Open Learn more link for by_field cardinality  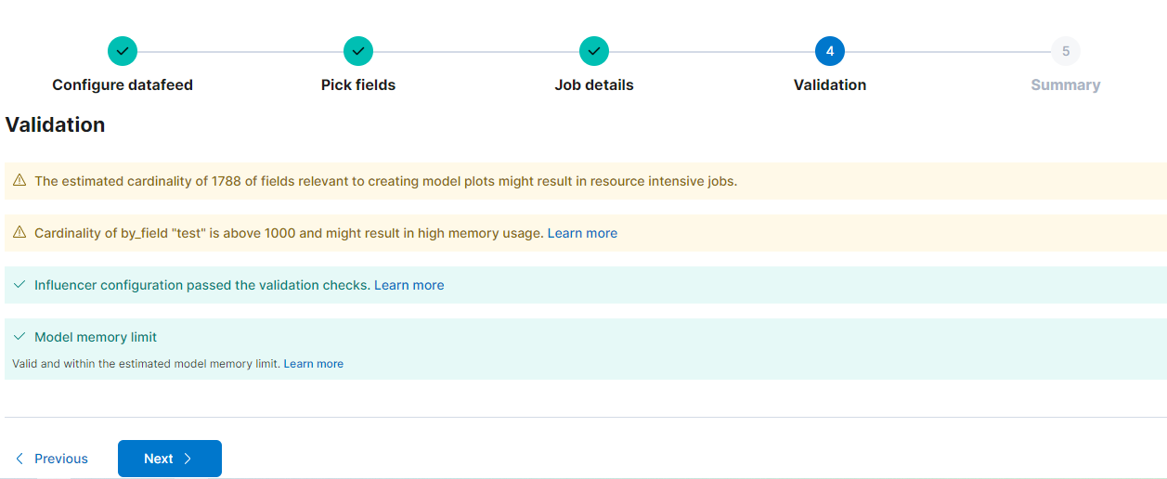pos(582,233)
